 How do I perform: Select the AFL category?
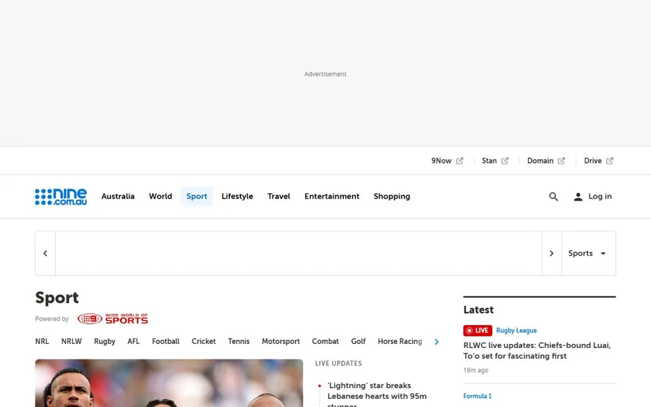134,341
